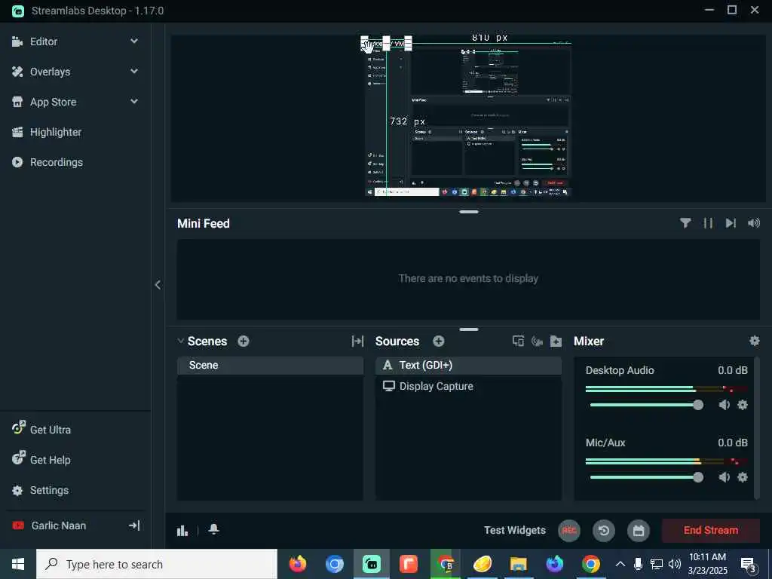Mute the Mic/Aux speaker icon

(x=724, y=477)
